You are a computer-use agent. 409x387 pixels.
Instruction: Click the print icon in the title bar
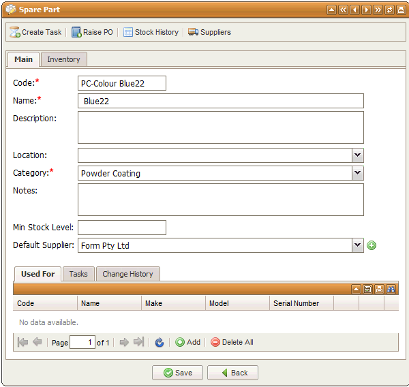401,10
